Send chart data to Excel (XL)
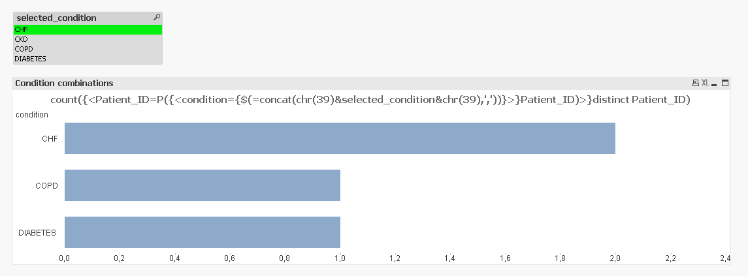748x276 pixels. (705, 83)
